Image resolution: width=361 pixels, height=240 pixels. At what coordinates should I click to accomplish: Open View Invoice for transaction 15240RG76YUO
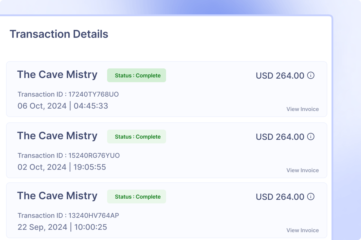pos(303,170)
